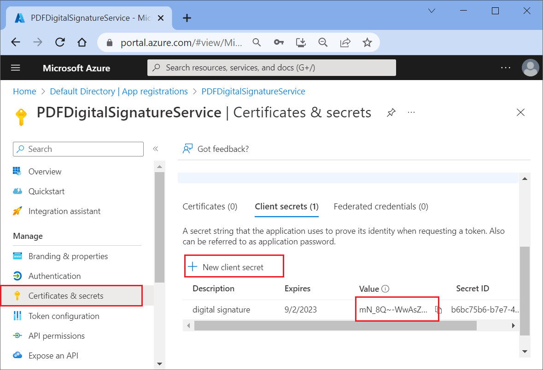The height and width of the screenshot is (370, 543).
Task: Open a new browser tab
Action: click(186, 17)
